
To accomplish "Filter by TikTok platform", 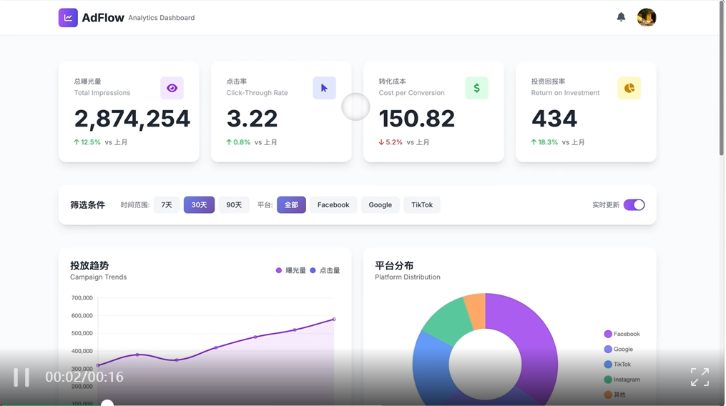I will [x=422, y=204].
